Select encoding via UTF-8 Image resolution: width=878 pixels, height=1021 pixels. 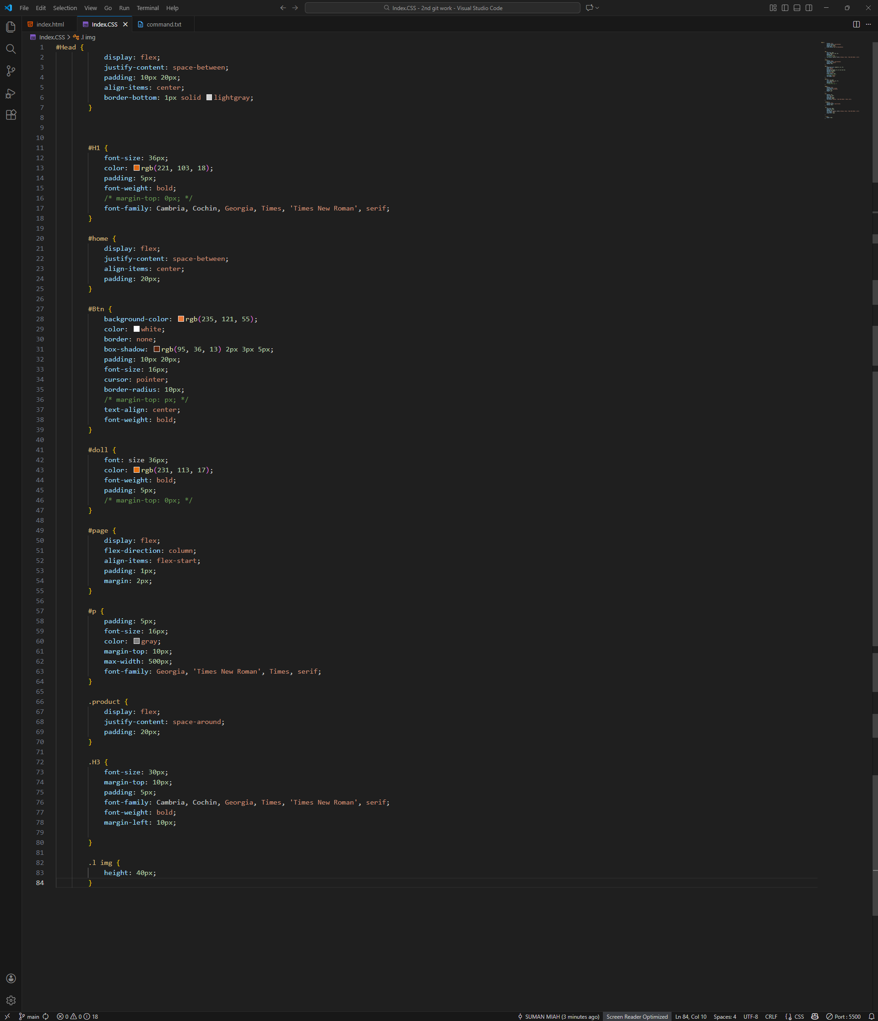pyautogui.click(x=750, y=1016)
